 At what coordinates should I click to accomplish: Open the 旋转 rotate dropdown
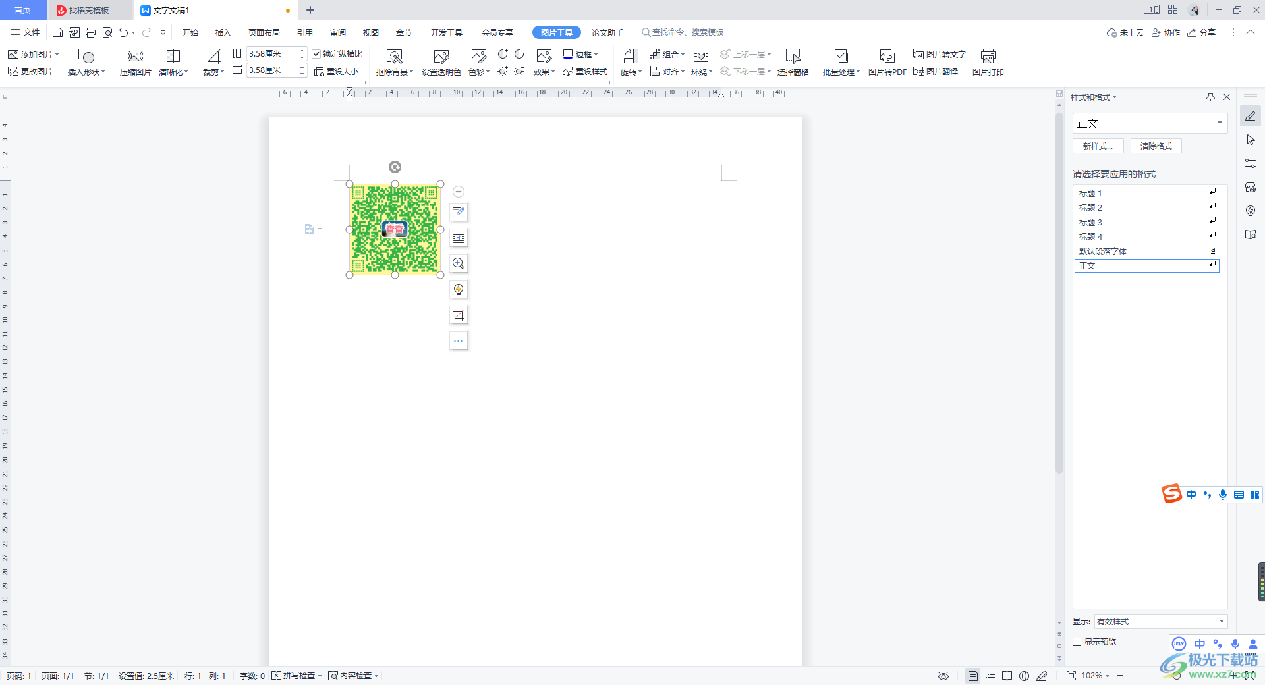(x=631, y=72)
